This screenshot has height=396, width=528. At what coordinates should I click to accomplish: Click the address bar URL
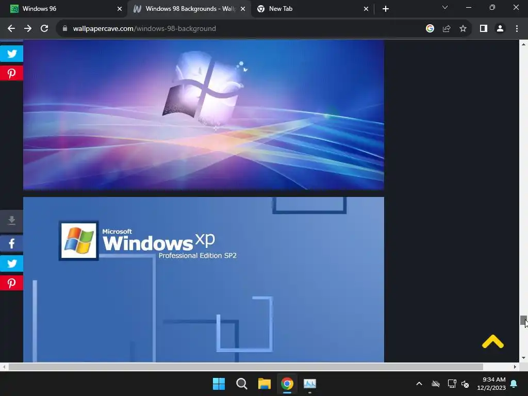[x=144, y=29]
